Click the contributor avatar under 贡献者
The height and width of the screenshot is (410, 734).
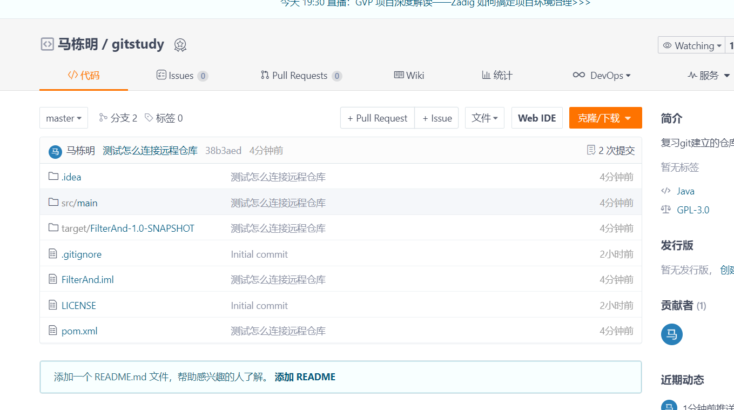[x=671, y=334]
